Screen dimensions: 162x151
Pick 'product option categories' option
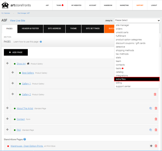137,40
